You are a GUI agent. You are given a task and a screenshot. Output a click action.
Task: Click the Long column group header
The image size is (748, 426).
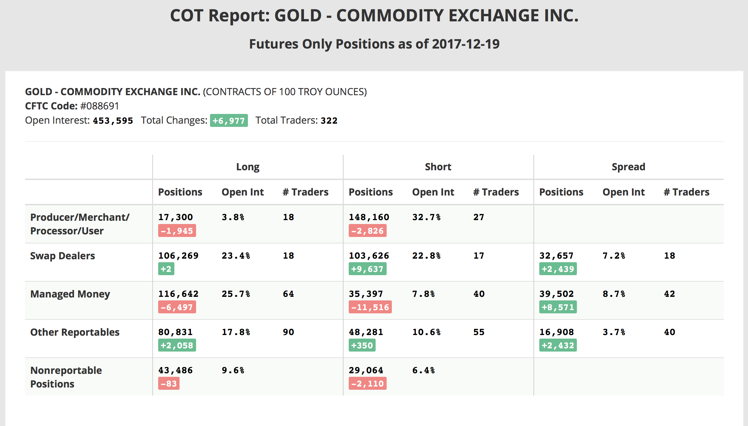[248, 167]
